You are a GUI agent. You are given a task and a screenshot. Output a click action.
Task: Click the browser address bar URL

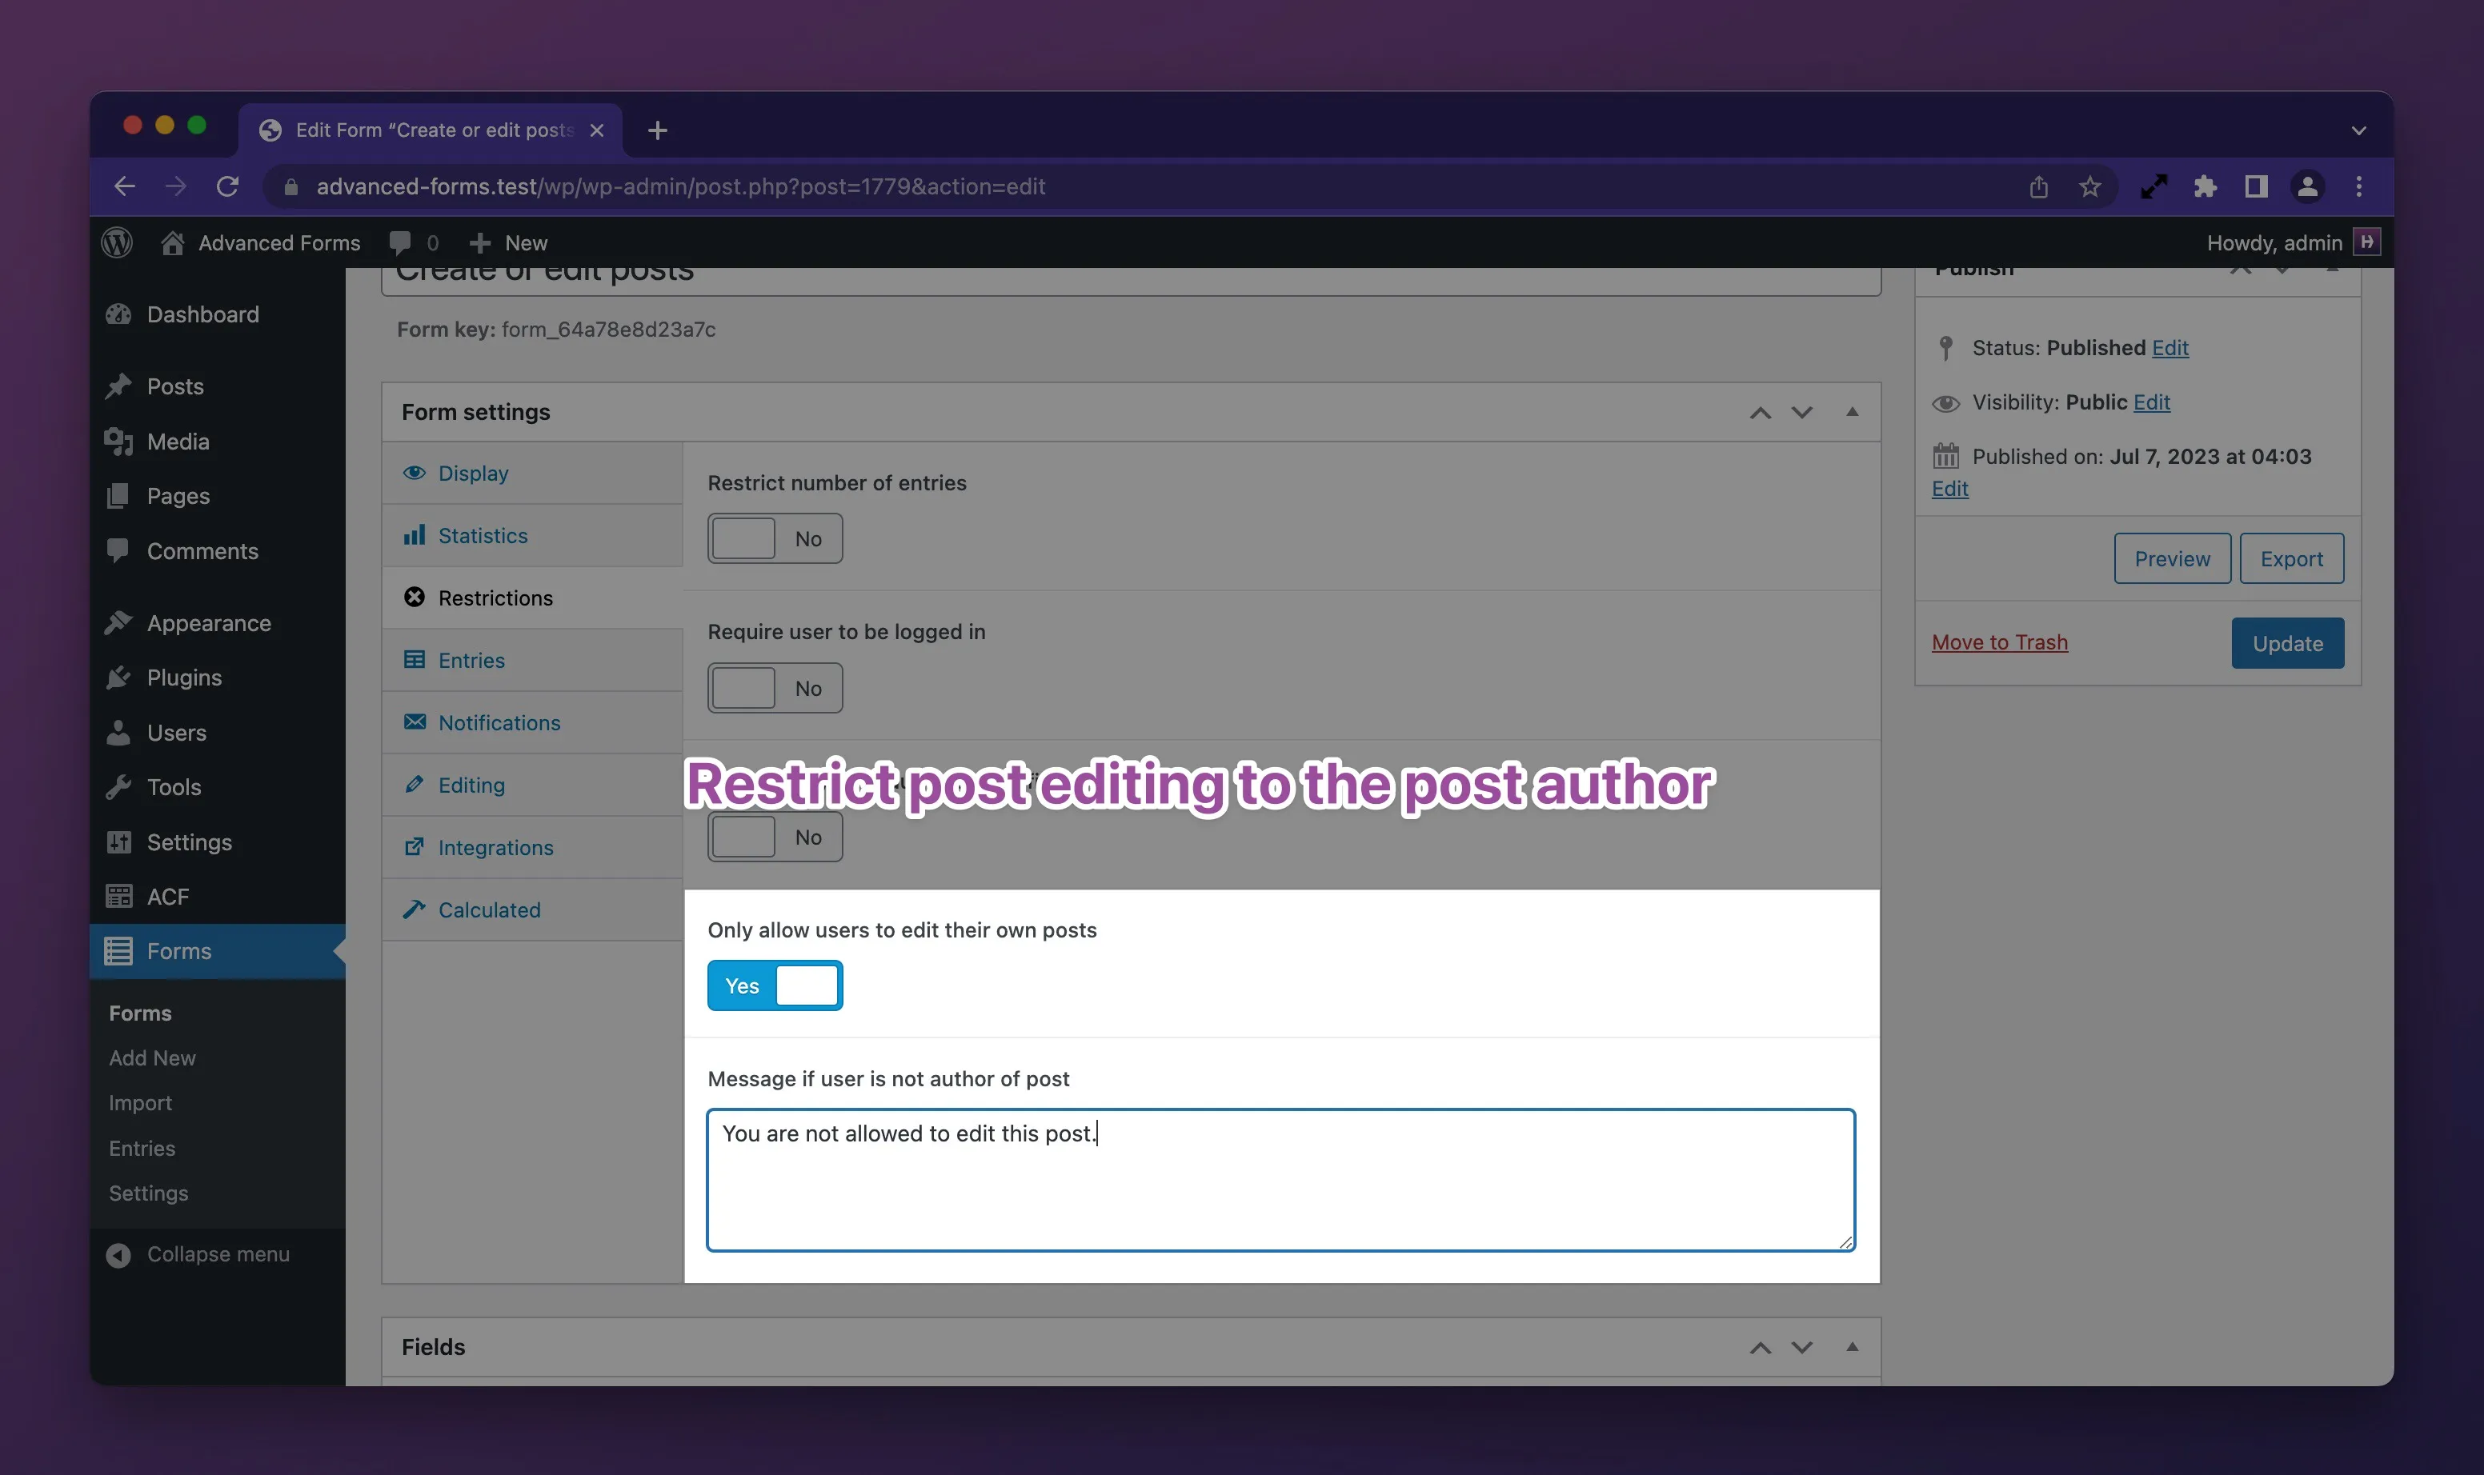pyautogui.click(x=680, y=186)
